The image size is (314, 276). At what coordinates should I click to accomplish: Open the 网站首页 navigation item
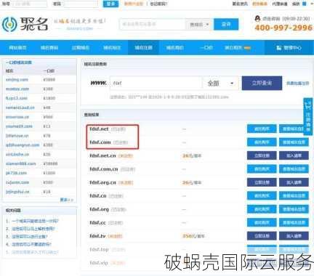pos(17,48)
